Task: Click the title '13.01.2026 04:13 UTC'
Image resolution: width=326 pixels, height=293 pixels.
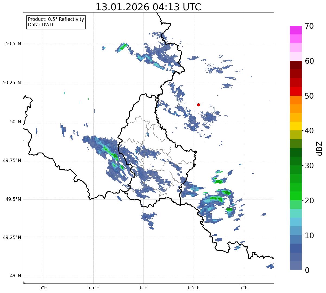Action: pyautogui.click(x=148, y=7)
